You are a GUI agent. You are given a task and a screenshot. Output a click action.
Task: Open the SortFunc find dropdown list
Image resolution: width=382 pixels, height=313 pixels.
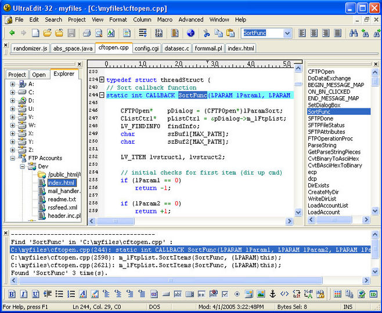pos(287,34)
